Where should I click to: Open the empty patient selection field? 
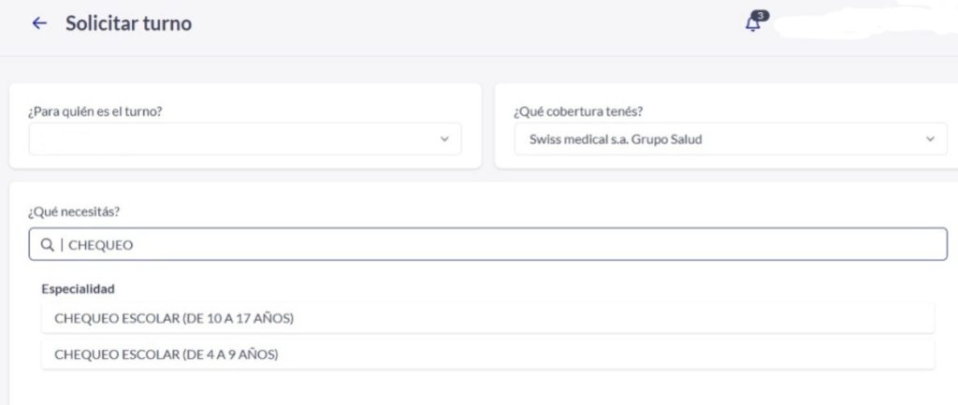click(x=234, y=139)
